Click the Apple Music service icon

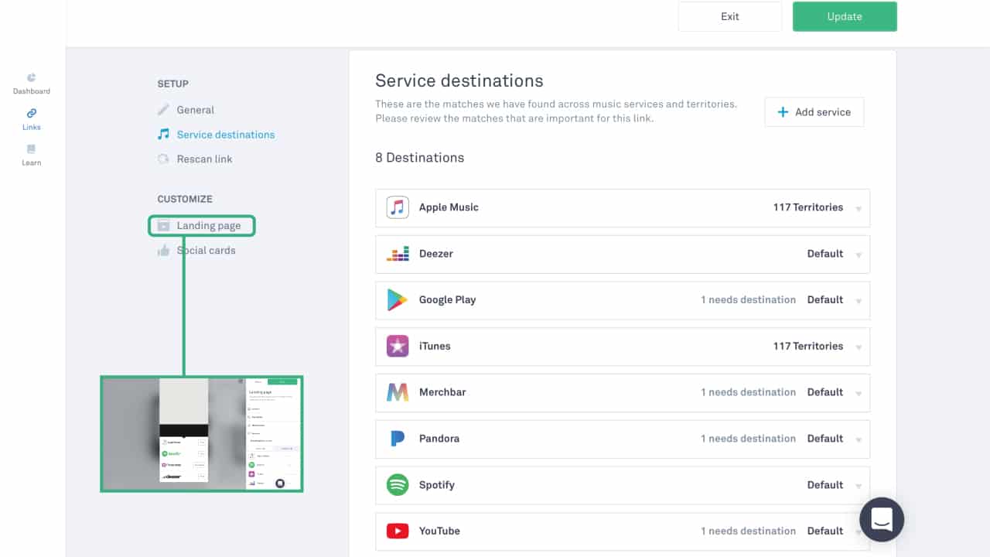click(x=398, y=207)
